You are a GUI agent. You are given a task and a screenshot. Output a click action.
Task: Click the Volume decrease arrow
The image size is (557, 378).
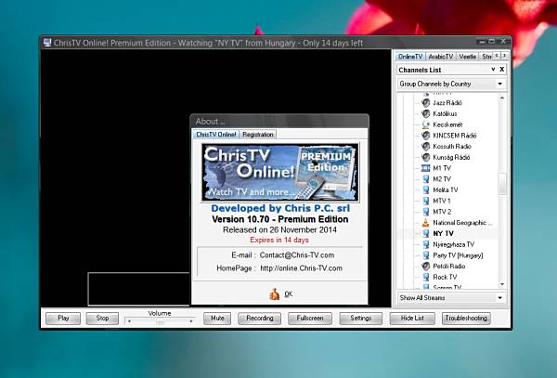point(129,321)
